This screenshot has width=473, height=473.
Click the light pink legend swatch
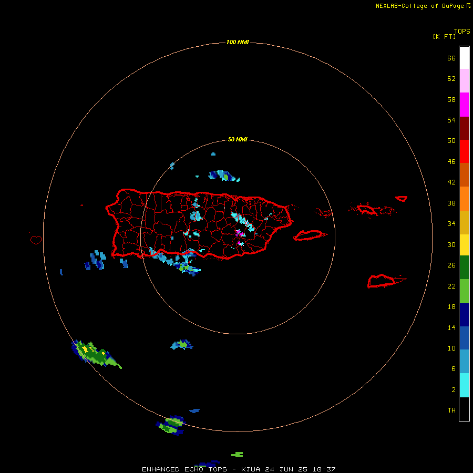point(464,81)
